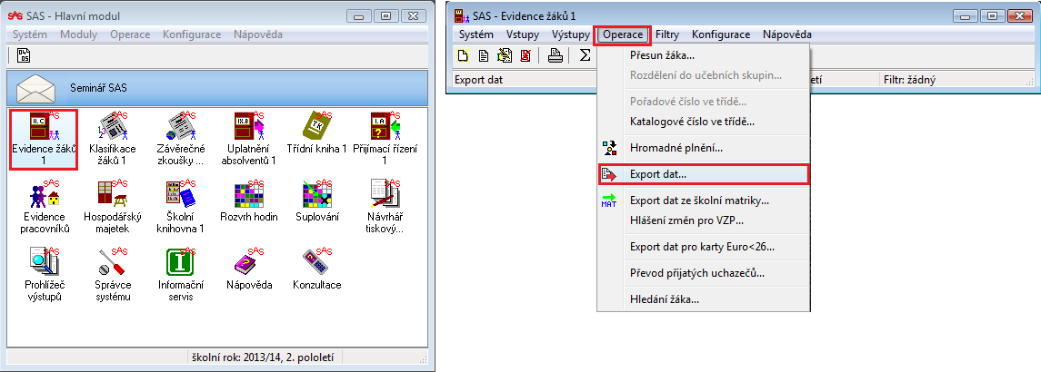
Task: Select Převod přijatých uchazečů...
Action: point(704,272)
